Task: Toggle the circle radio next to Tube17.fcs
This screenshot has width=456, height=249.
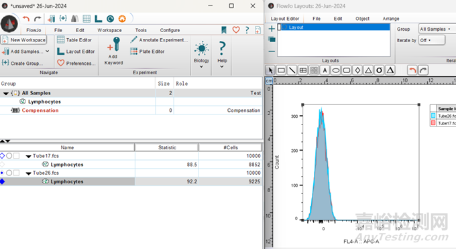Action: [x=9, y=156]
